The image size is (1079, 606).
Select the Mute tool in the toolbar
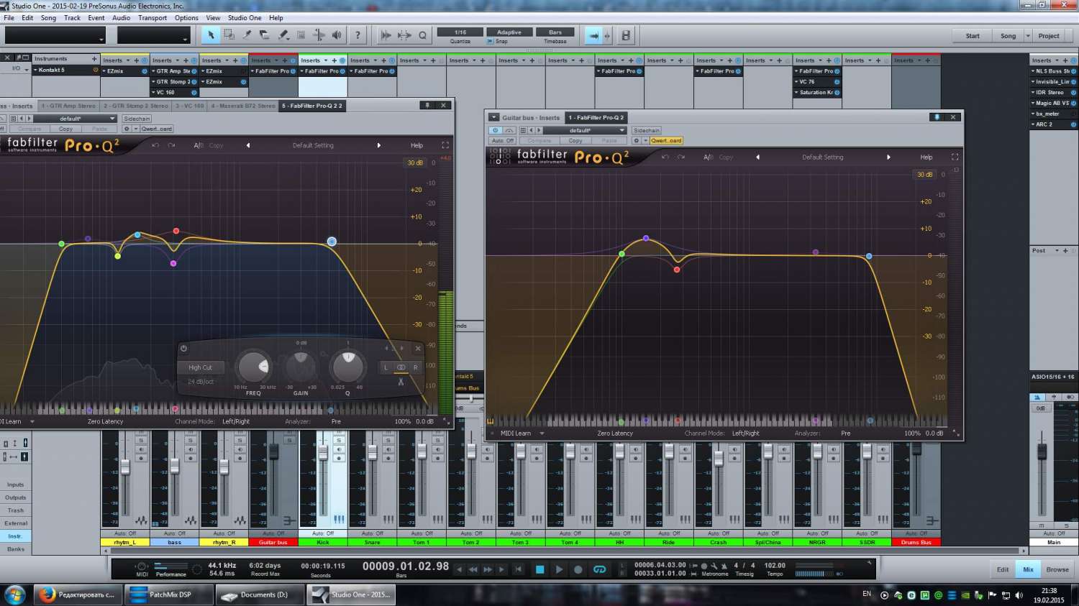click(x=301, y=35)
